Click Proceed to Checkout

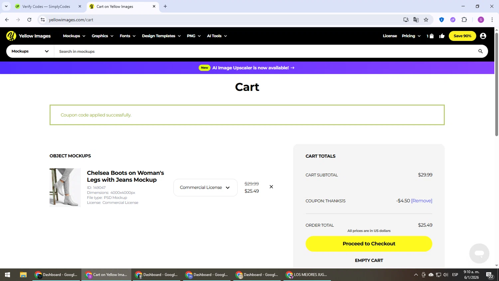tap(369, 244)
